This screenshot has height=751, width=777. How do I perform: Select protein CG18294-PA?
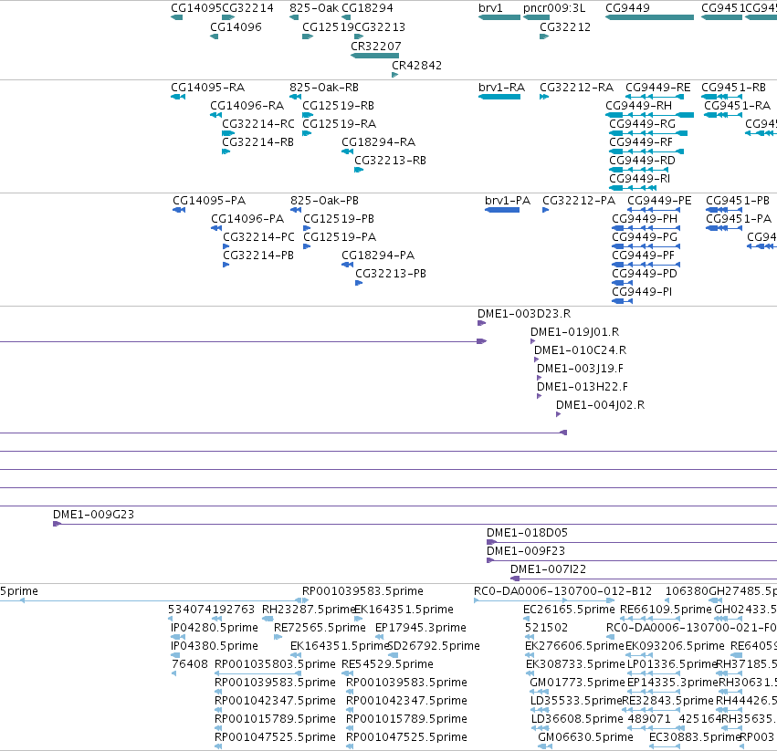click(x=378, y=256)
